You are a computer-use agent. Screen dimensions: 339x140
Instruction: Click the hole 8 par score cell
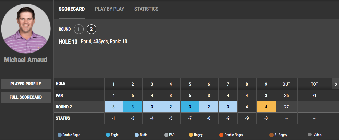tap(247, 107)
